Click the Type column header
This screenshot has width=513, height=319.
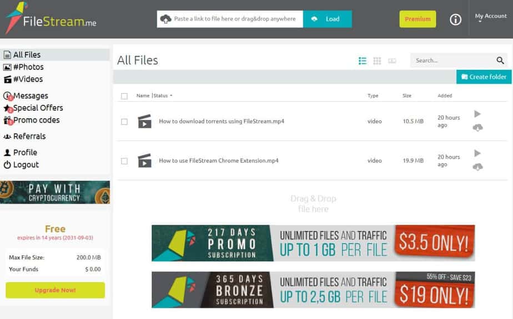point(373,96)
